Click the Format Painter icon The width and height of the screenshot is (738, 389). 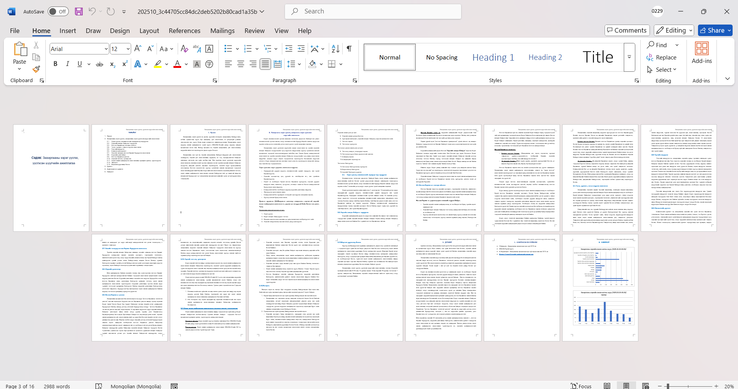pos(36,69)
